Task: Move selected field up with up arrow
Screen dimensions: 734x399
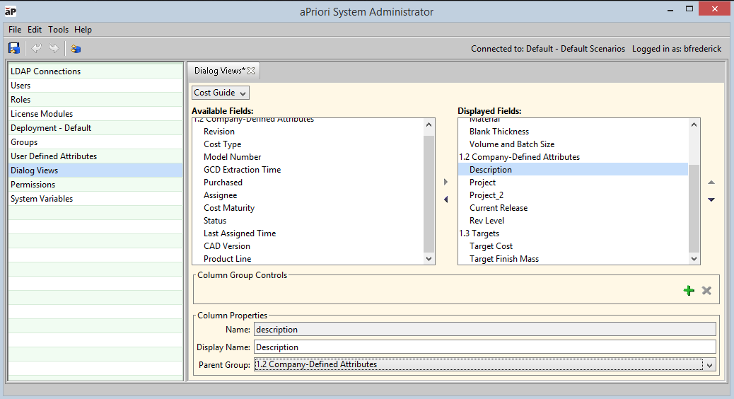Action: point(711,183)
